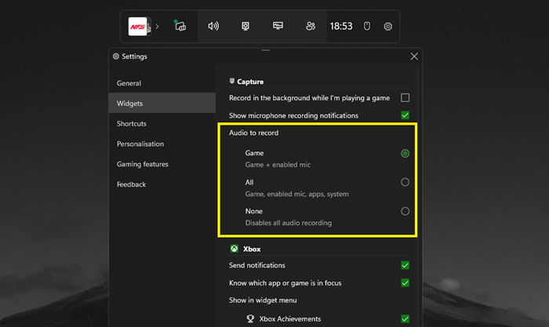Select the None audio radio button

(405, 211)
